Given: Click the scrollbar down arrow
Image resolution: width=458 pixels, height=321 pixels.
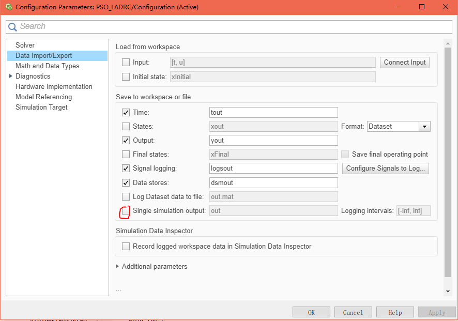Looking at the screenshot, I should coord(448,291).
